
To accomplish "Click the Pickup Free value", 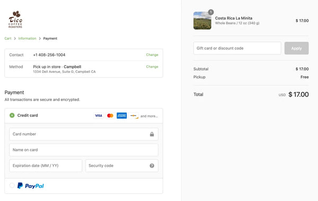I will click(305, 77).
